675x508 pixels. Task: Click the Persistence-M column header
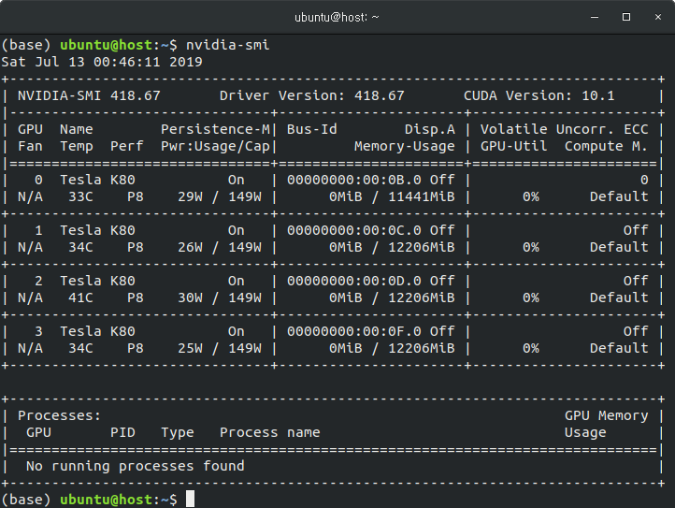click(215, 129)
